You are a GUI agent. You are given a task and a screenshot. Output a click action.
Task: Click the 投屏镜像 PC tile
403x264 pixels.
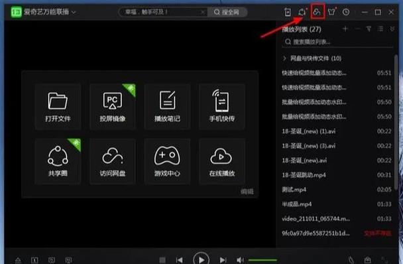point(113,107)
